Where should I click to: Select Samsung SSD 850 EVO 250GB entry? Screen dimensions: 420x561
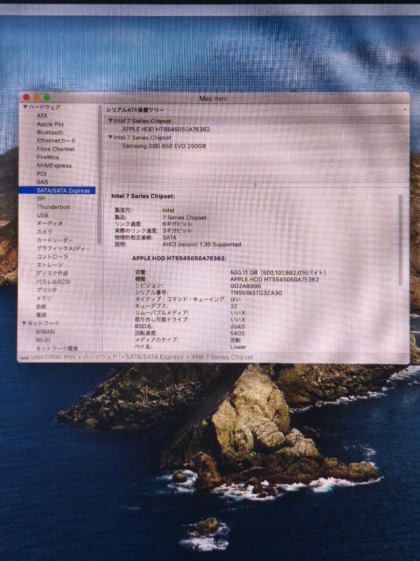164,146
